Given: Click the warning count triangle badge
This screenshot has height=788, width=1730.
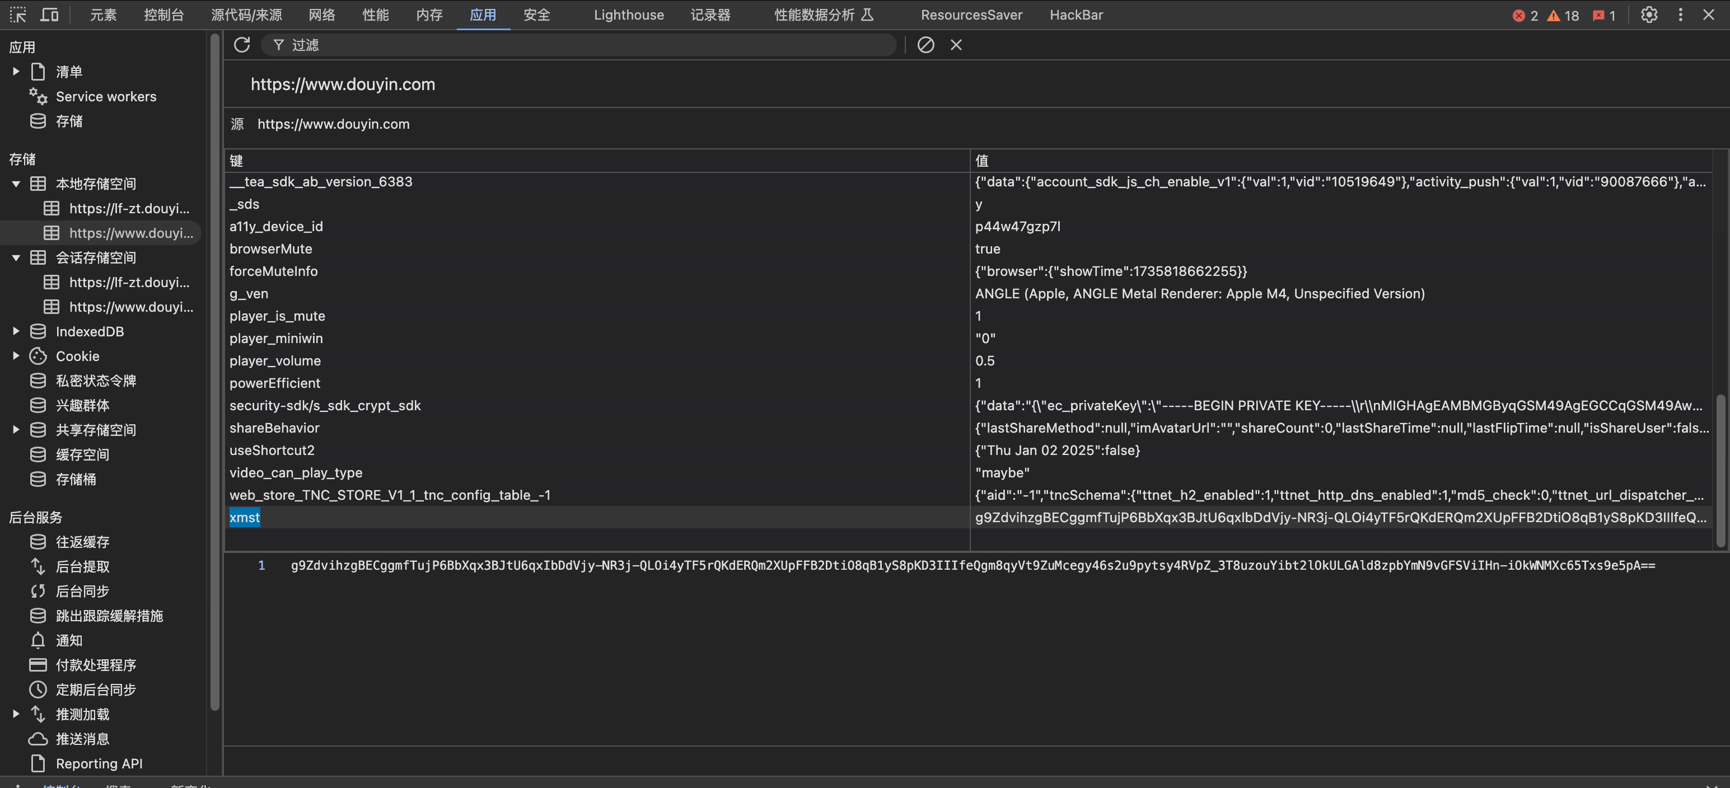Looking at the screenshot, I should coord(1563,16).
